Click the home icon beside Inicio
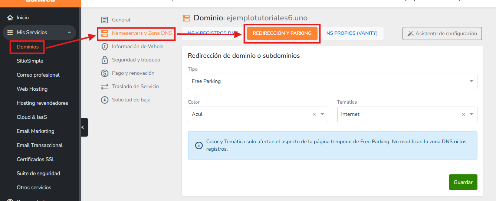Screen dimensions: 496x201 10,18
